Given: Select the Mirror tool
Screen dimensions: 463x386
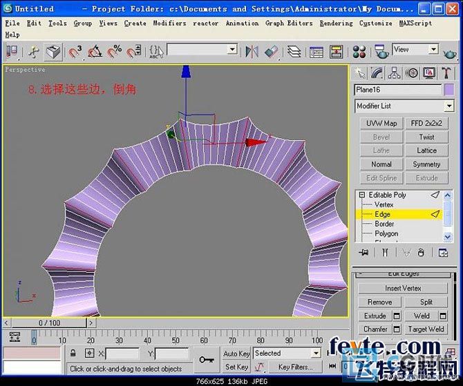Looking at the screenshot, I should tap(252, 52).
